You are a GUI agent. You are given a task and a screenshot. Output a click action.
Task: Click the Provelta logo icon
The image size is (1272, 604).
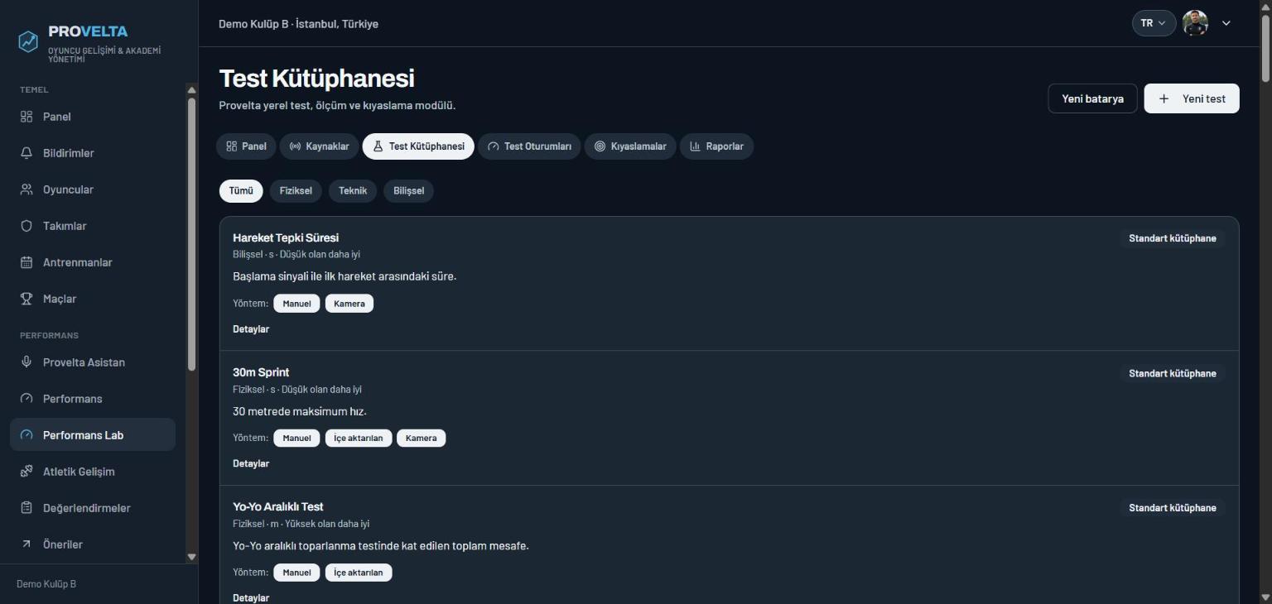[x=28, y=41]
